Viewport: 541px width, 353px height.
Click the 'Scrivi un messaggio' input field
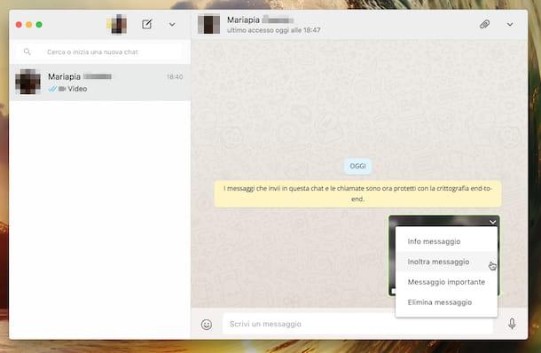click(x=357, y=324)
